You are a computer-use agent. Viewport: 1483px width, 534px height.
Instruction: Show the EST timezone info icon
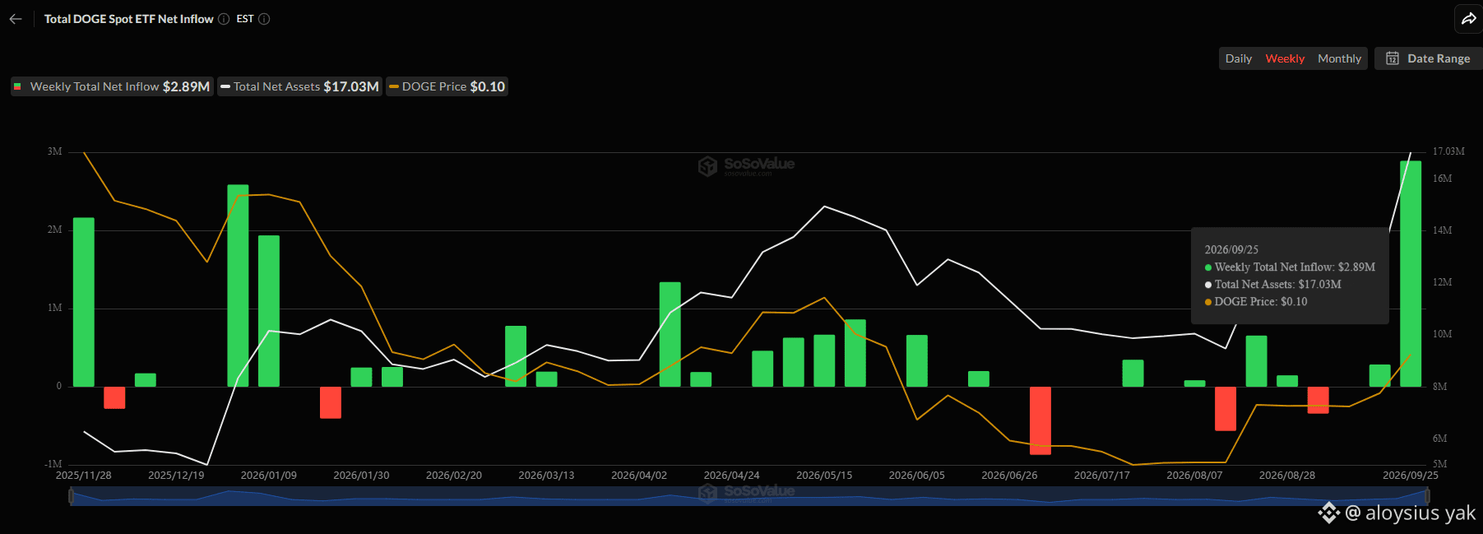pos(264,19)
